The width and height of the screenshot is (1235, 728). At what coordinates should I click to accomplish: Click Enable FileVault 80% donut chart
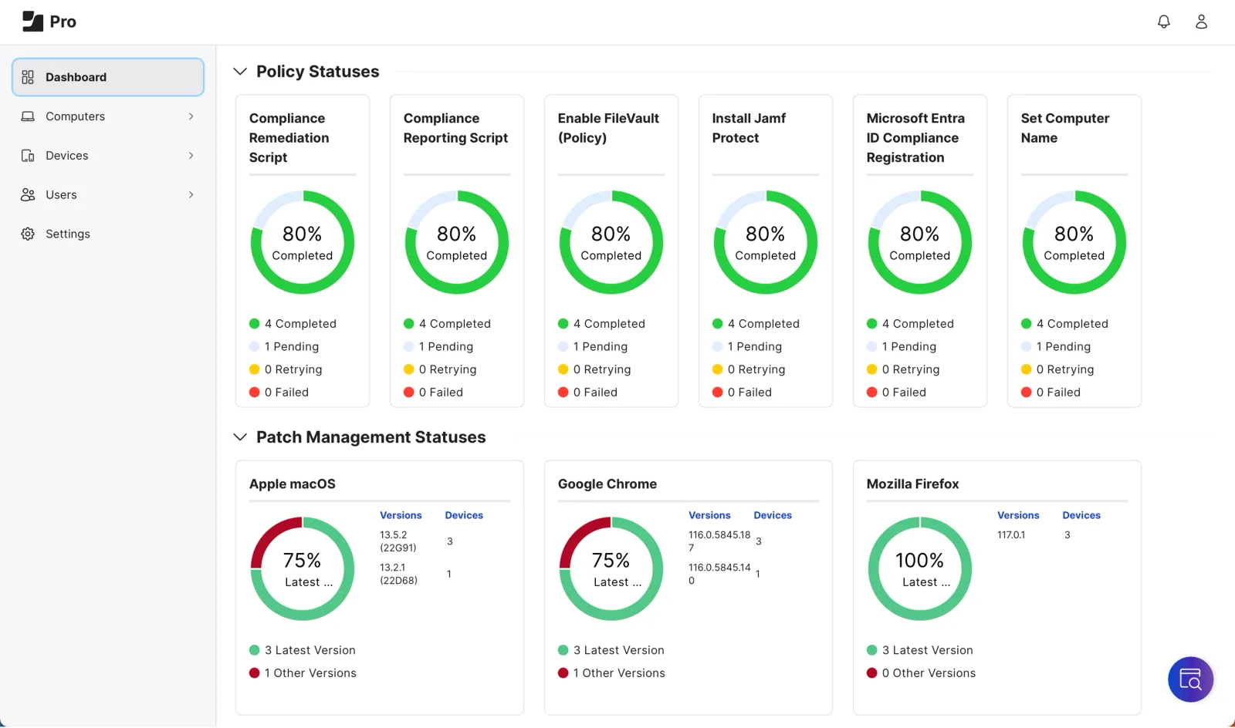coord(611,242)
